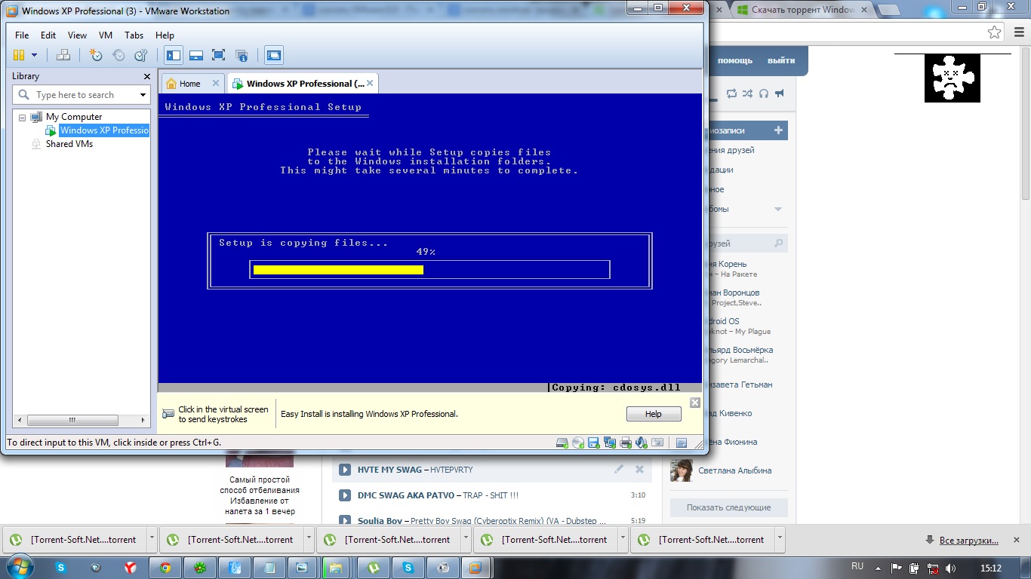The width and height of the screenshot is (1031, 579).
Task: Open Светлана Альбина's profile thumbnail
Action: click(682, 470)
